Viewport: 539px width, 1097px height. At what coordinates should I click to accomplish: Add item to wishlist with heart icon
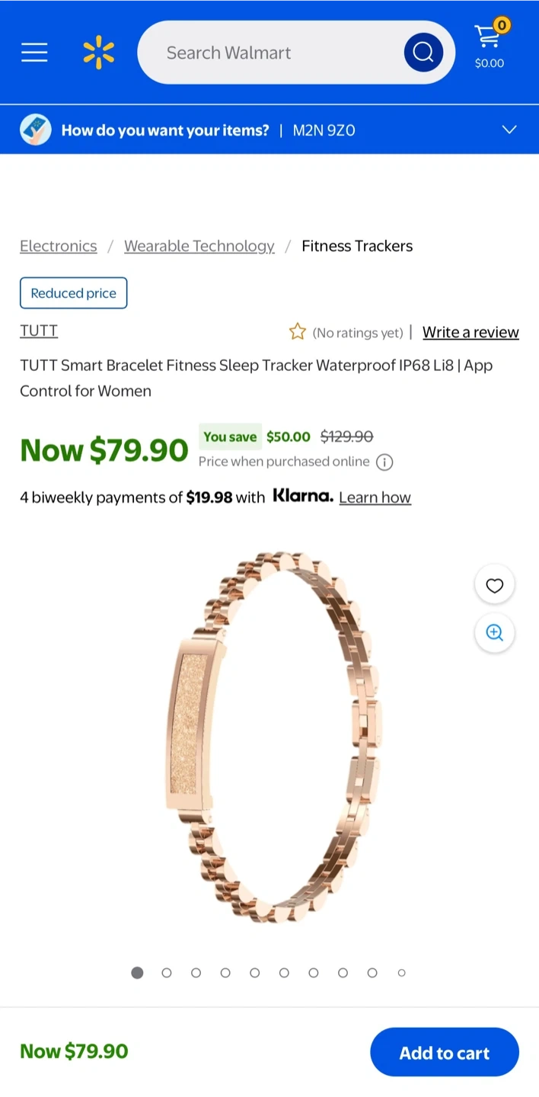[x=495, y=586]
